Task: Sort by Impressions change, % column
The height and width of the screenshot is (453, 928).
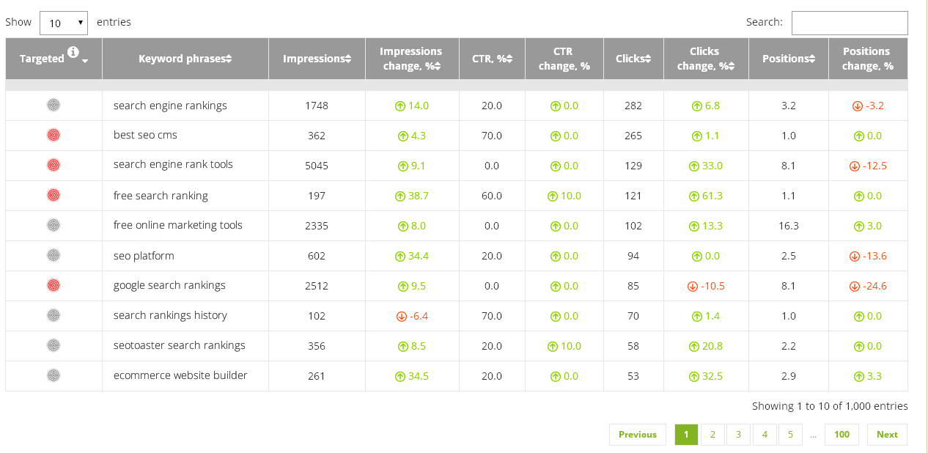Action: [412, 59]
